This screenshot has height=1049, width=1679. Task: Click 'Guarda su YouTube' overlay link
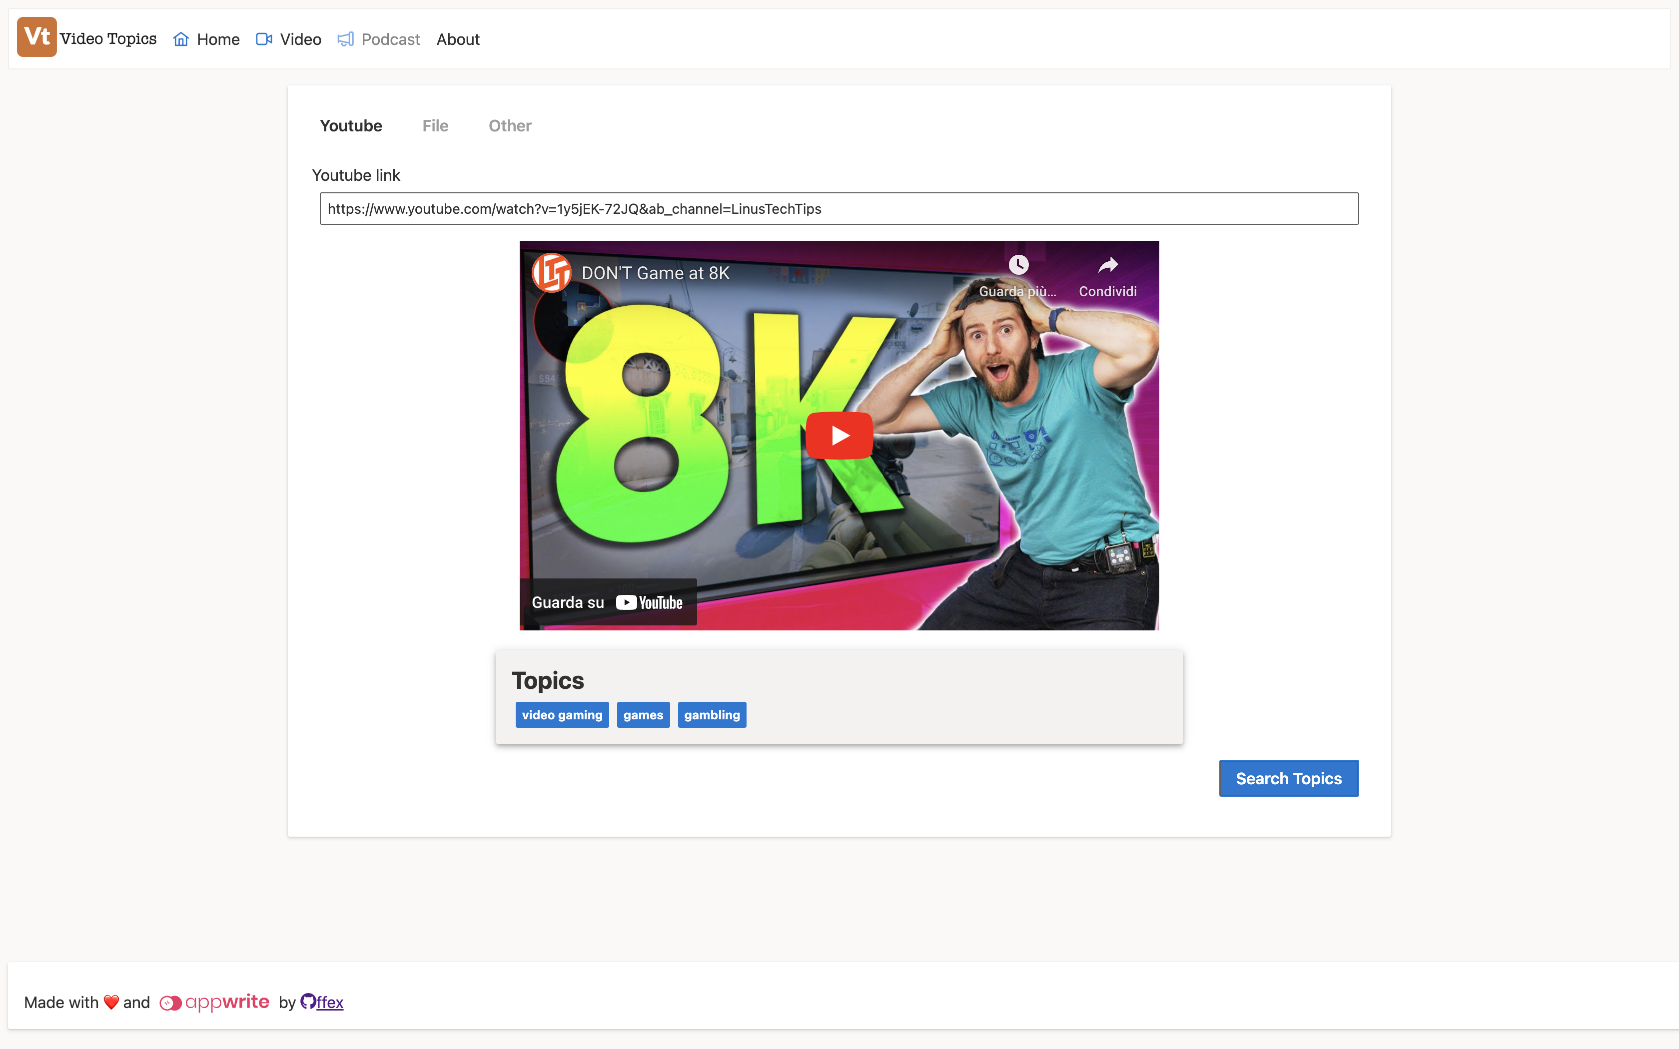point(608,602)
